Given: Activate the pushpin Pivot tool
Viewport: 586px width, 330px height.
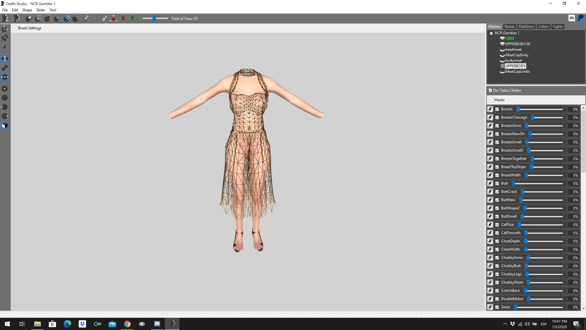Looking at the screenshot, I should point(5,38).
